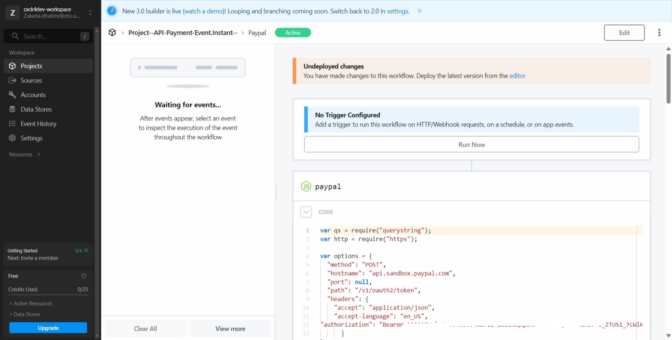Click the Accounts key icon
The width and height of the screenshot is (672, 340).
[13, 95]
